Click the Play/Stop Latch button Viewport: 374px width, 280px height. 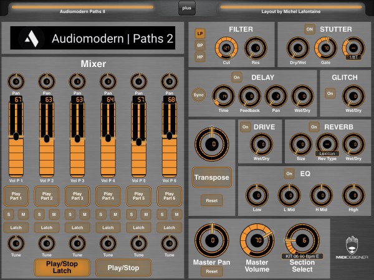pos(62,268)
